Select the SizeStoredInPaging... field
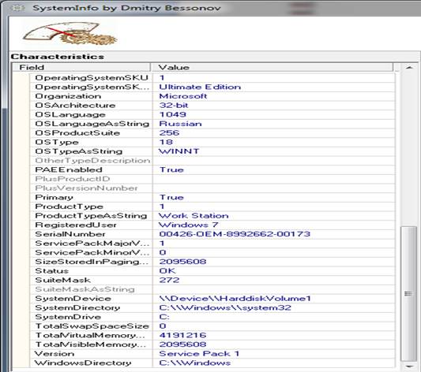Image resolution: width=421 pixels, height=372 pixels. click(x=92, y=262)
